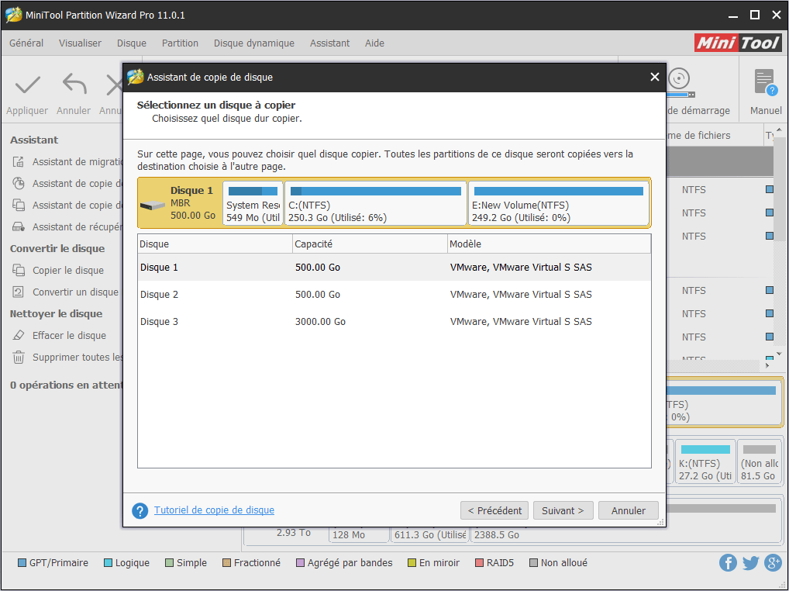
Task: Select the Disque 3 row
Action: tap(394, 322)
